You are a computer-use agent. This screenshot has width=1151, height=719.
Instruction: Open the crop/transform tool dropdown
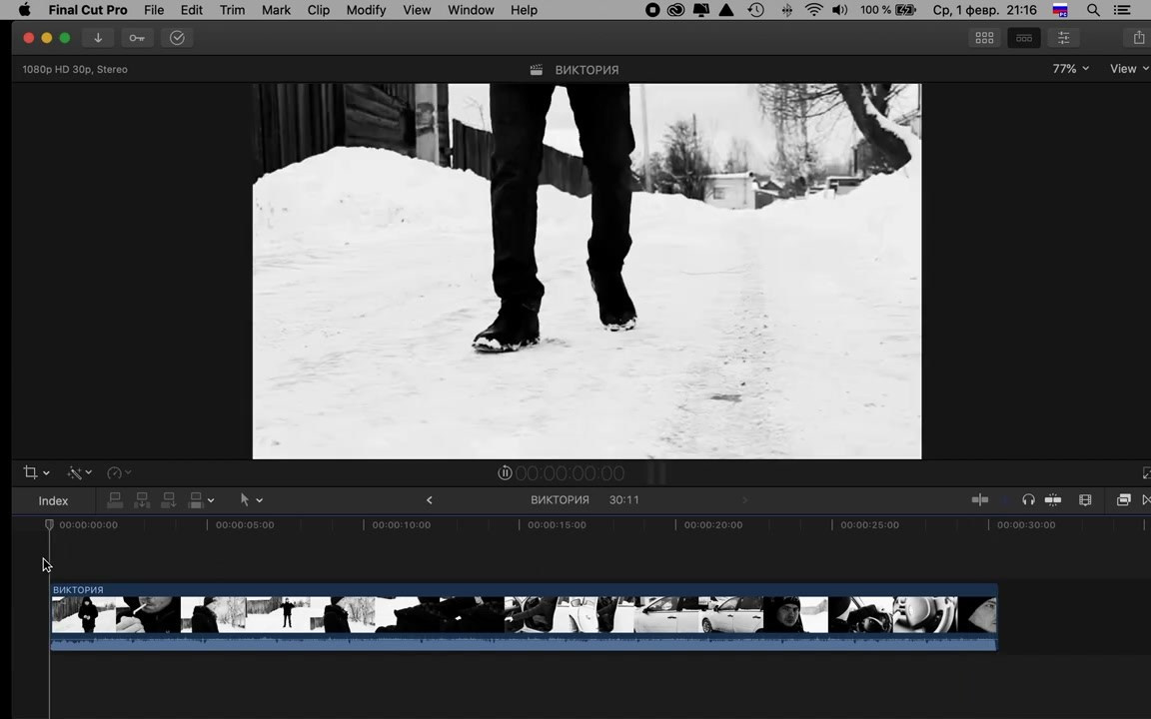coord(36,472)
